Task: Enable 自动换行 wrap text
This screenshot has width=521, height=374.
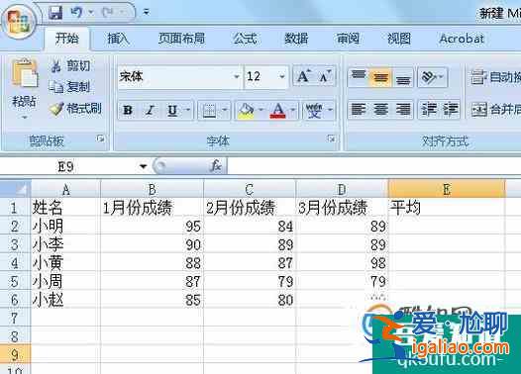Action: click(495, 77)
